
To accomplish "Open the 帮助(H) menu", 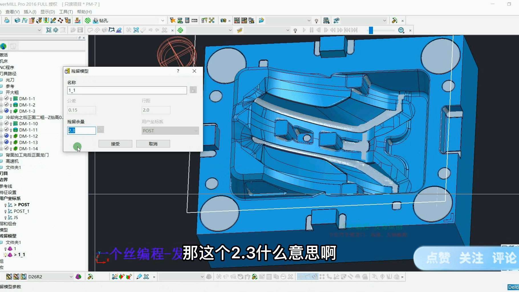I will click(x=84, y=12).
